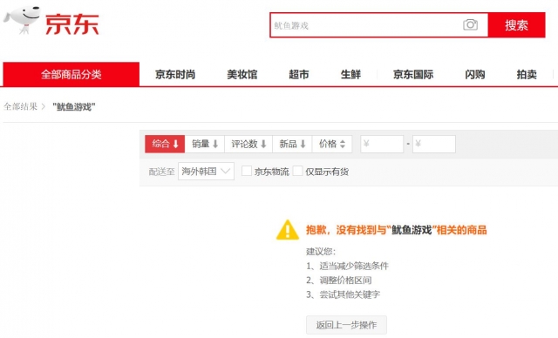Go to 京东时尚 tab
The image size is (558, 338).
click(x=175, y=74)
